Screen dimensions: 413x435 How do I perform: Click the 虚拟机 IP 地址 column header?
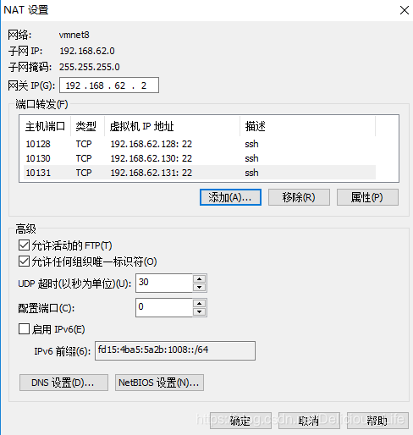point(172,126)
